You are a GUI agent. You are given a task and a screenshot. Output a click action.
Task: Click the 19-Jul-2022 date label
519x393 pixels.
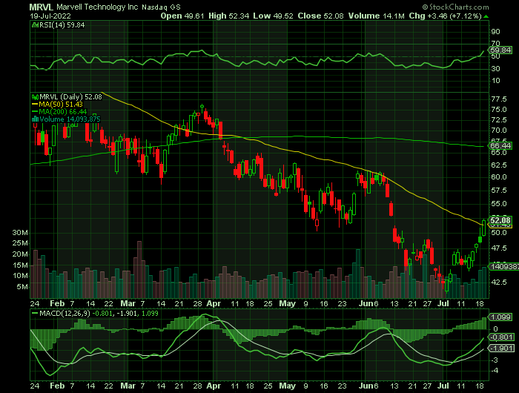point(50,16)
